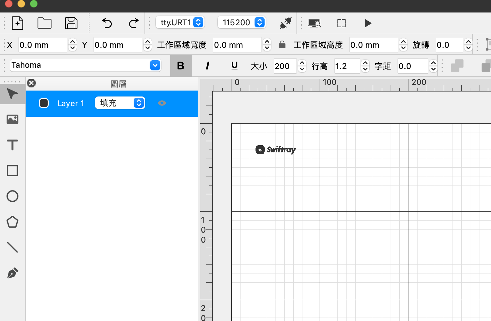Screen dimensions: 491x321
Task: Save the current file
Action: click(x=71, y=23)
